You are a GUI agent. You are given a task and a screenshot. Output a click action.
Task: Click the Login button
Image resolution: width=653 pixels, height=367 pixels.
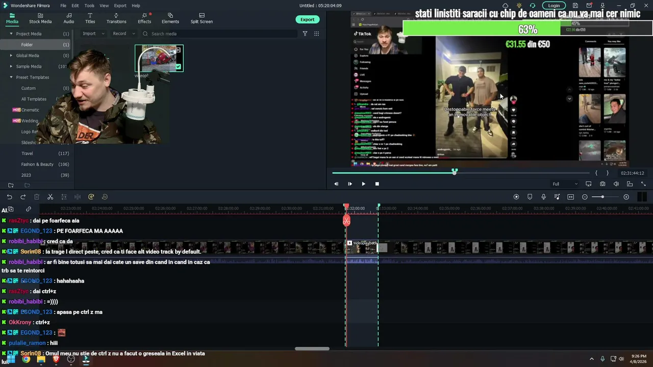click(554, 6)
